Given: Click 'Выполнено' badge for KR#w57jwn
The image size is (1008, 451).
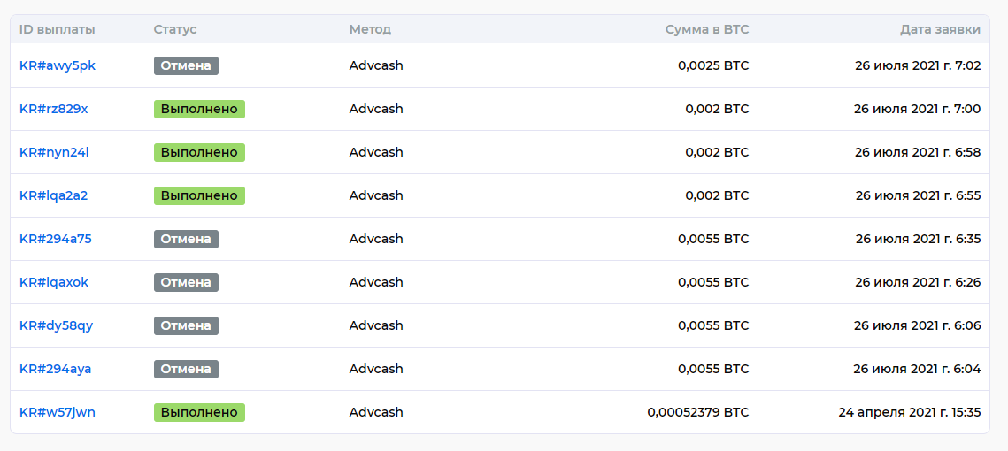Looking at the screenshot, I should (x=199, y=412).
